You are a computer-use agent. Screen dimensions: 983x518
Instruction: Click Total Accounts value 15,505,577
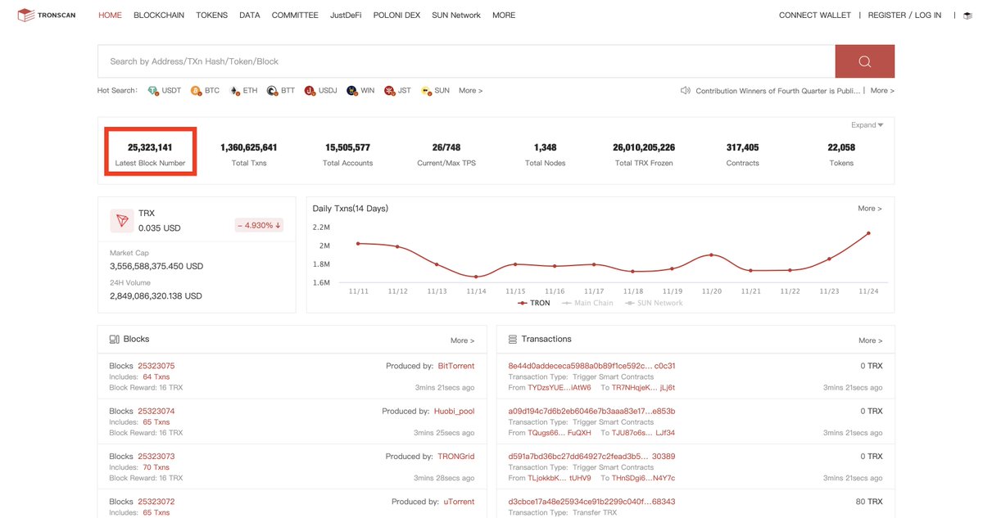(x=347, y=147)
